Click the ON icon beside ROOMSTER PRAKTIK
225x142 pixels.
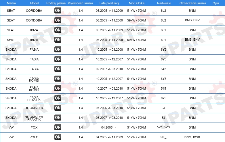[x=58, y=118]
